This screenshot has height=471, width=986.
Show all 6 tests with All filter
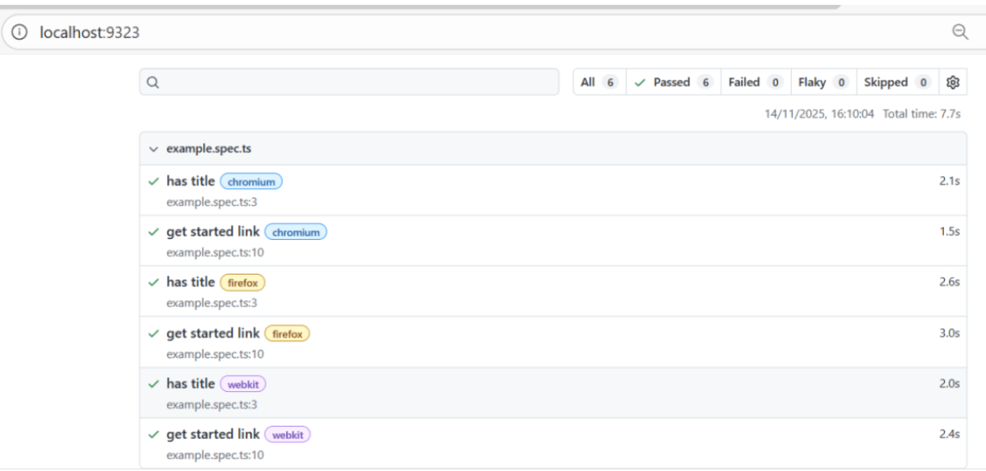(x=599, y=82)
